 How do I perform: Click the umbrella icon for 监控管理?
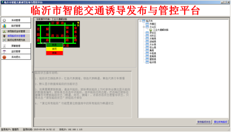4,51
